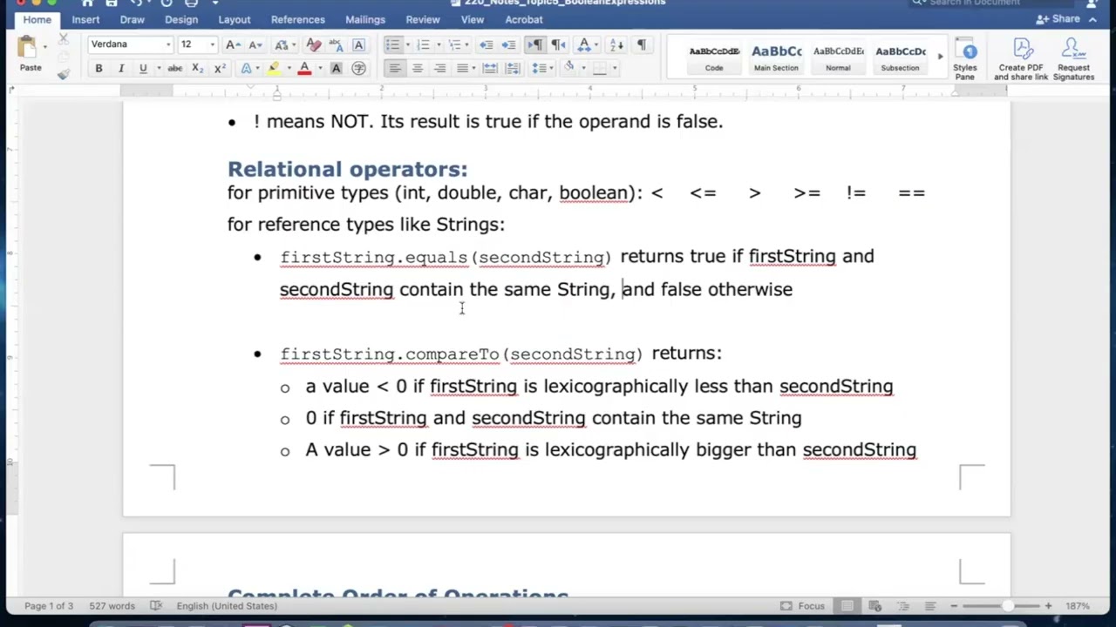The image size is (1116, 627).
Task: Click the Increase Indent icon
Action: (509, 44)
